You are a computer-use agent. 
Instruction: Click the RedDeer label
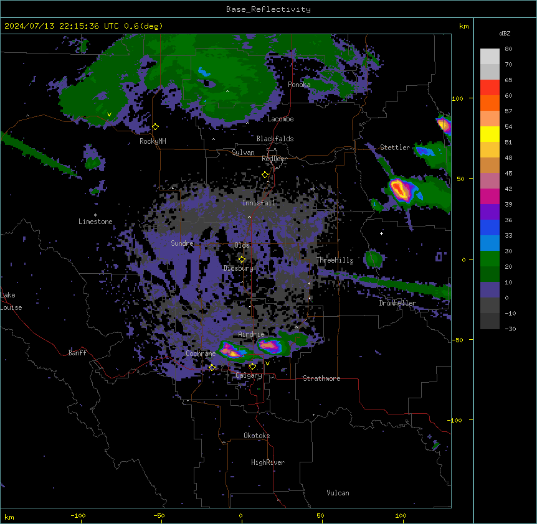click(275, 159)
